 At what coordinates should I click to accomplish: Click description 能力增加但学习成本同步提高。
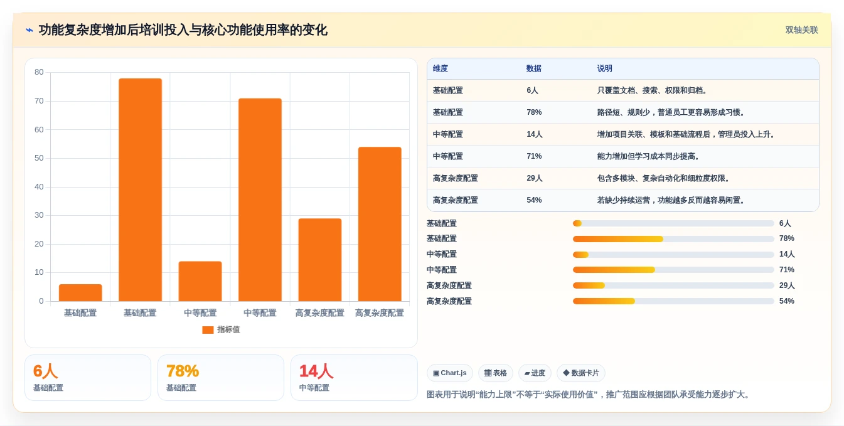point(650,157)
